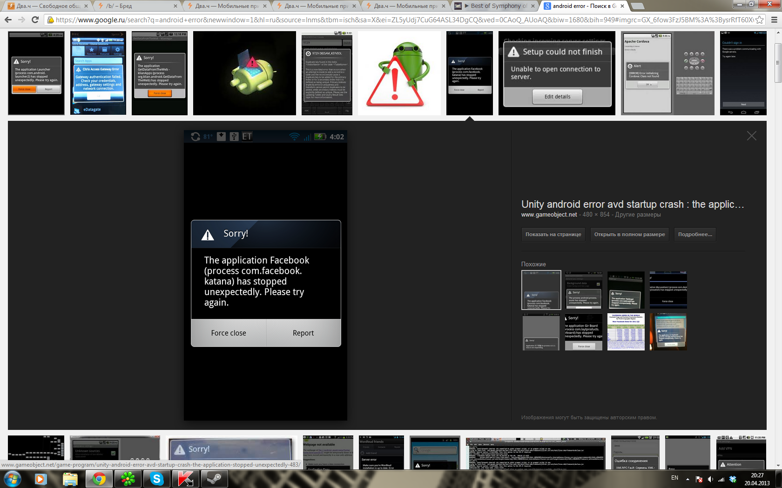
Task: Open first highlighted similar image thumbnail
Action: tap(541, 290)
